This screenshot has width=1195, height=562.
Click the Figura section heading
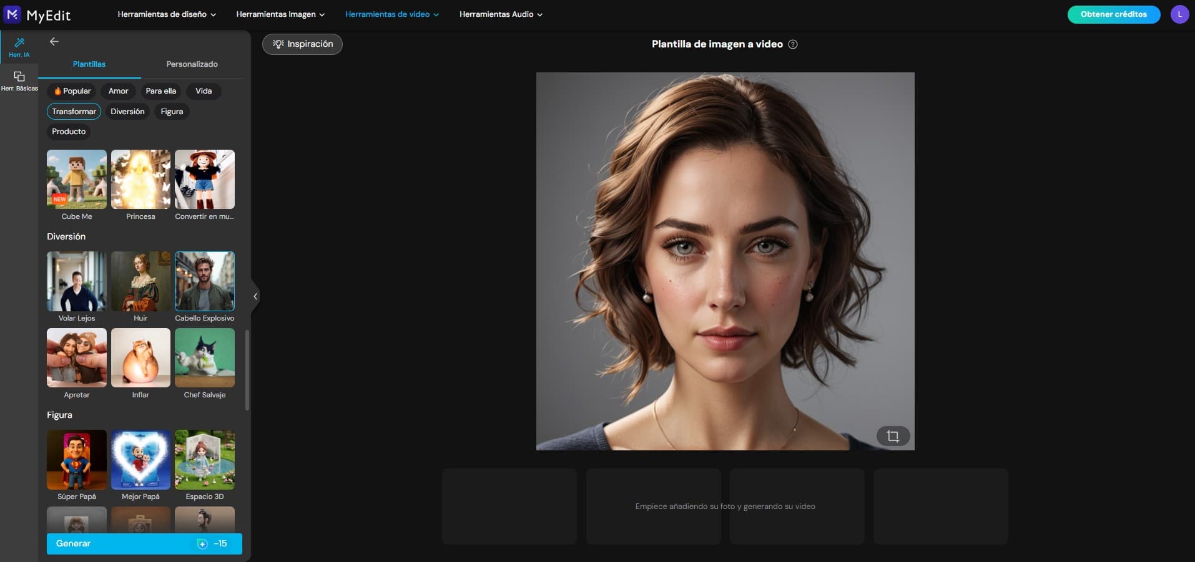(x=59, y=415)
